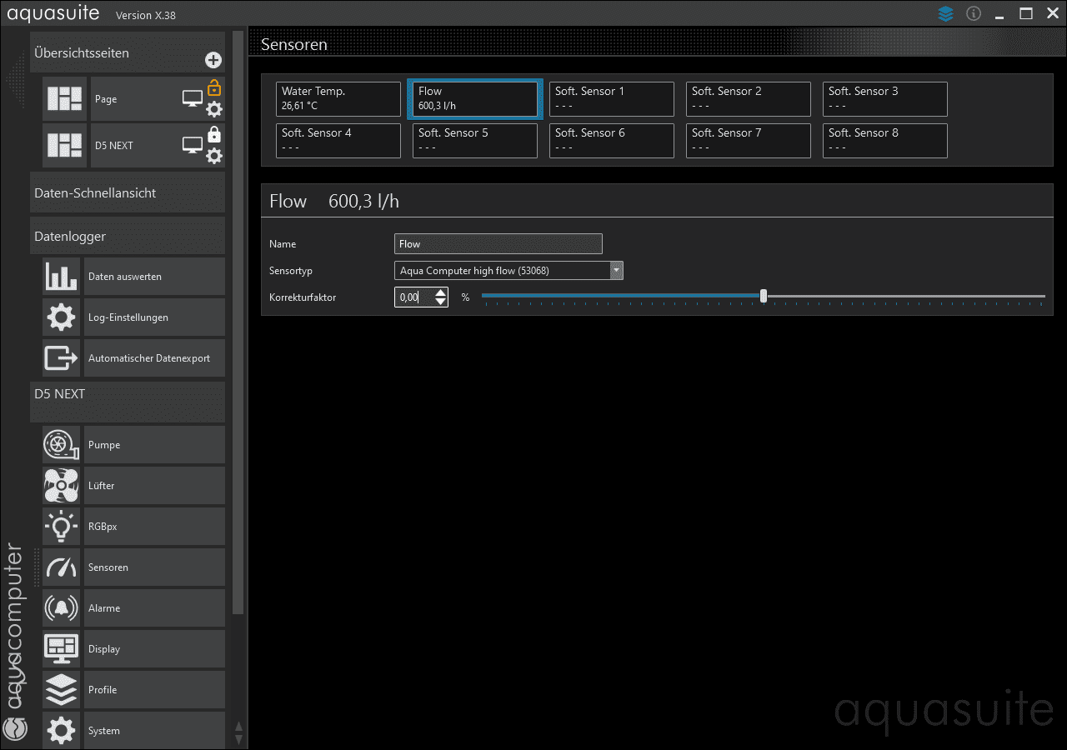The width and height of the screenshot is (1067, 750).
Task: Click the Log-Einstellungen gear icon
Action: [62, 317]
